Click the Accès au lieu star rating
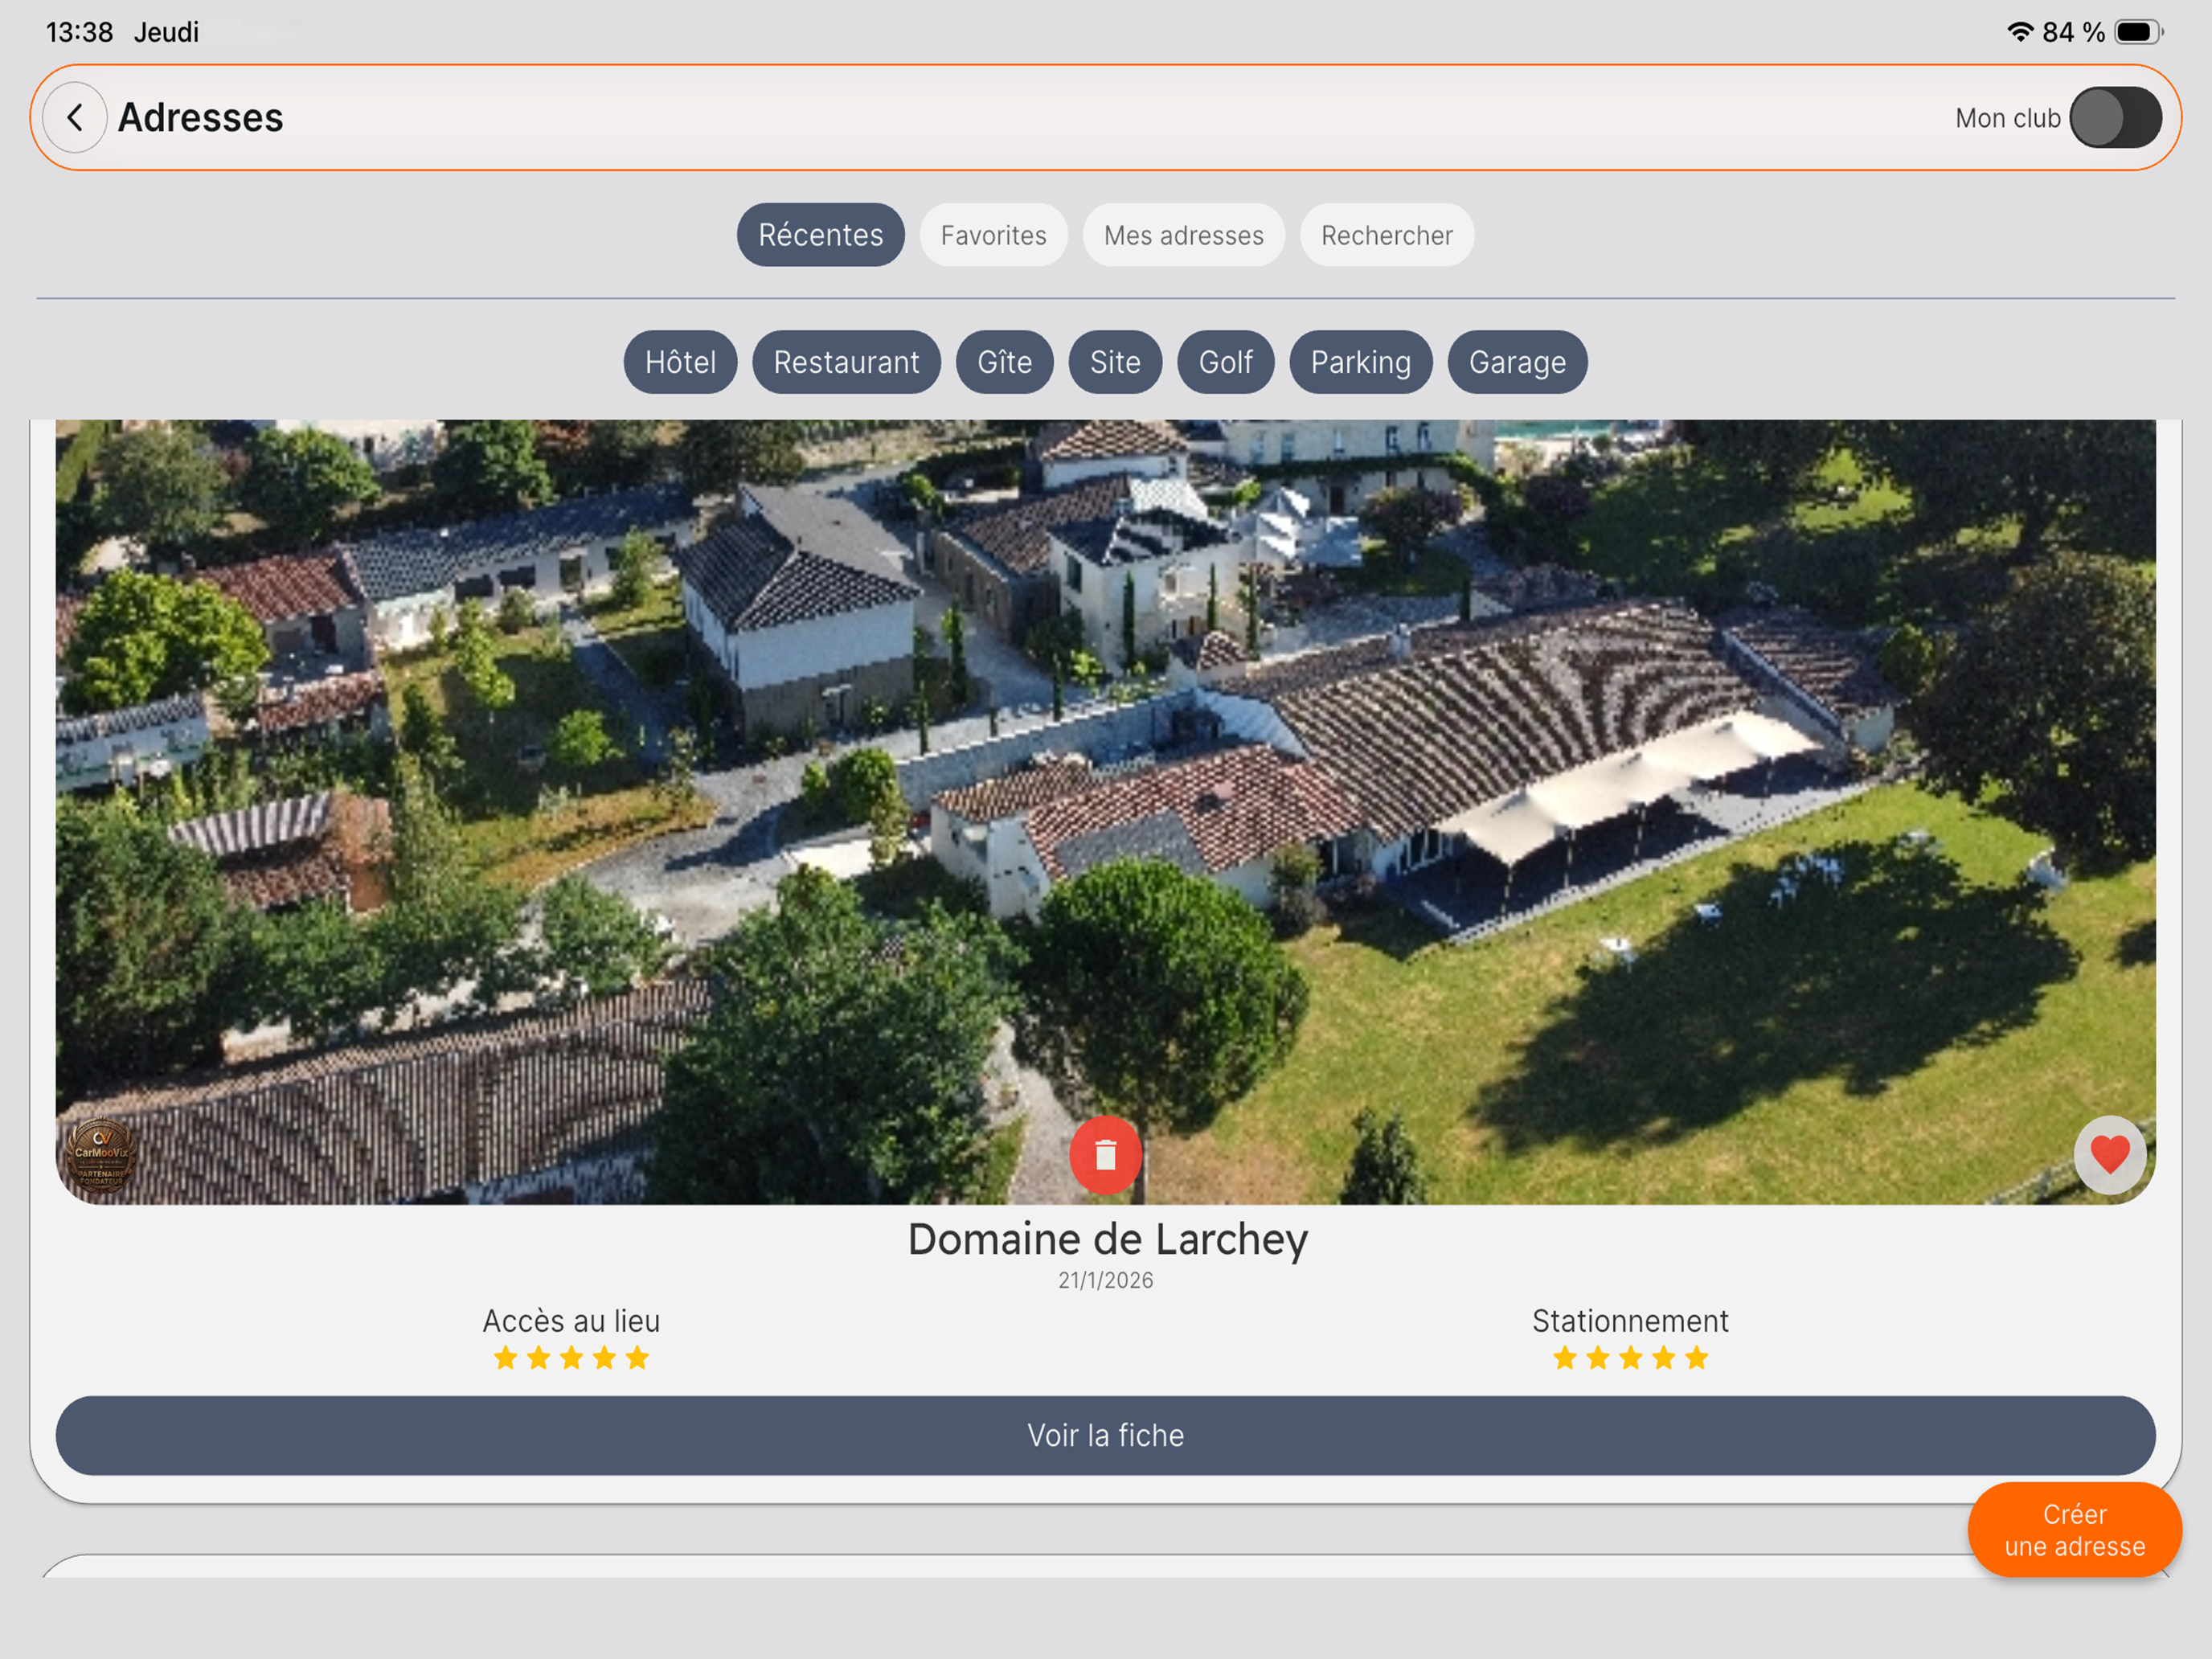 click(572, 1358)
